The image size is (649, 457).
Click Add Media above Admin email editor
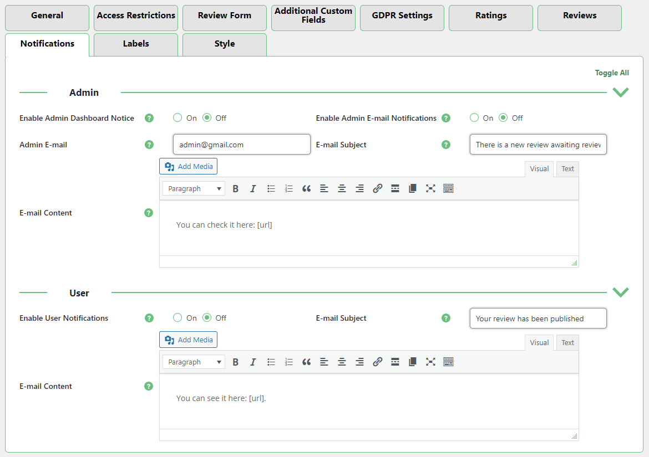(189, 167)
